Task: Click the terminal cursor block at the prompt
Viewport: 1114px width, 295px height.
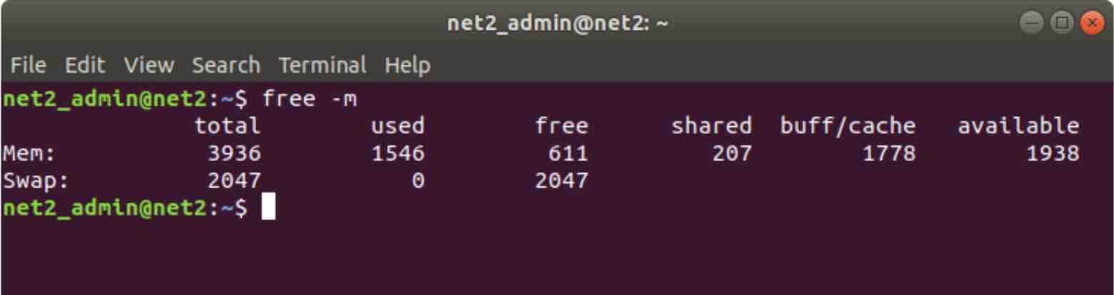Action: coord(268,207)
